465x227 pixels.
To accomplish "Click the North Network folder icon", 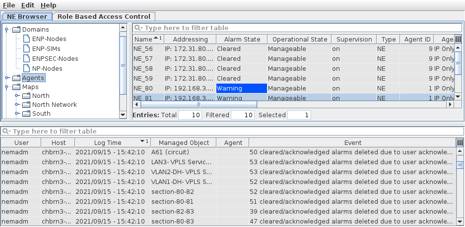I will 26,105.
